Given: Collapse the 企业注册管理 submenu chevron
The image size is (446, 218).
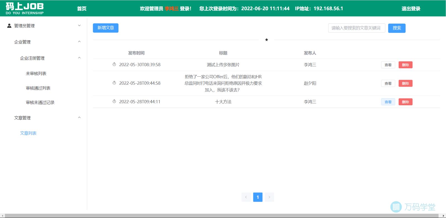Looking at the screenshot, I should pyautogui.click(x=79, y=58).
